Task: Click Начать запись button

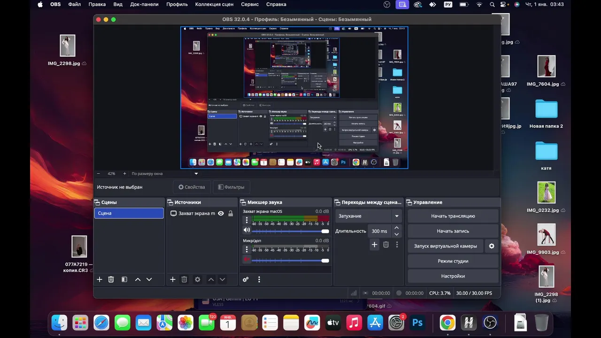Action: tap(453, 231)
